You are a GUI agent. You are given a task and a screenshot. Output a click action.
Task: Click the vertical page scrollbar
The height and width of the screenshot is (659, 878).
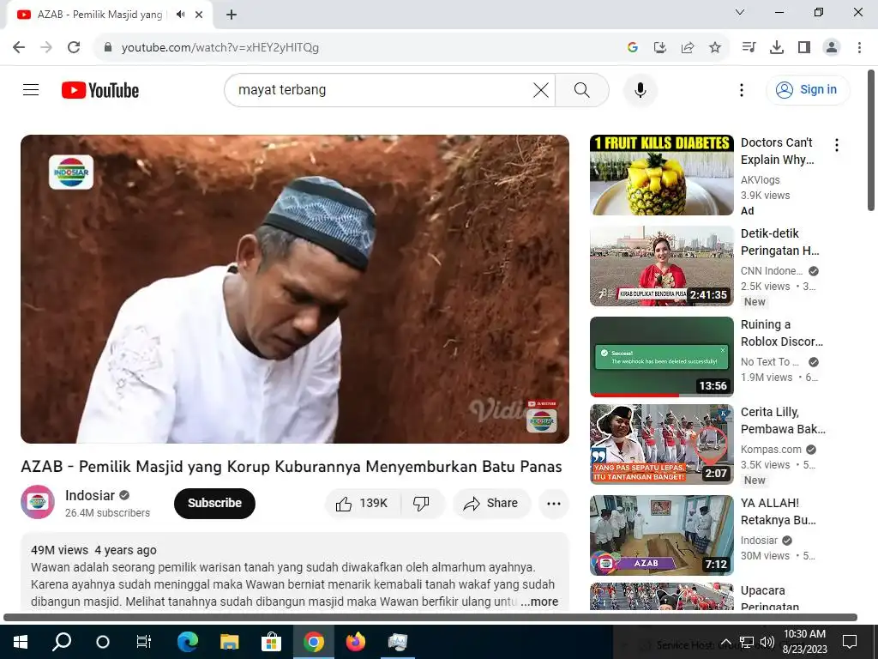tap(871, 140)
